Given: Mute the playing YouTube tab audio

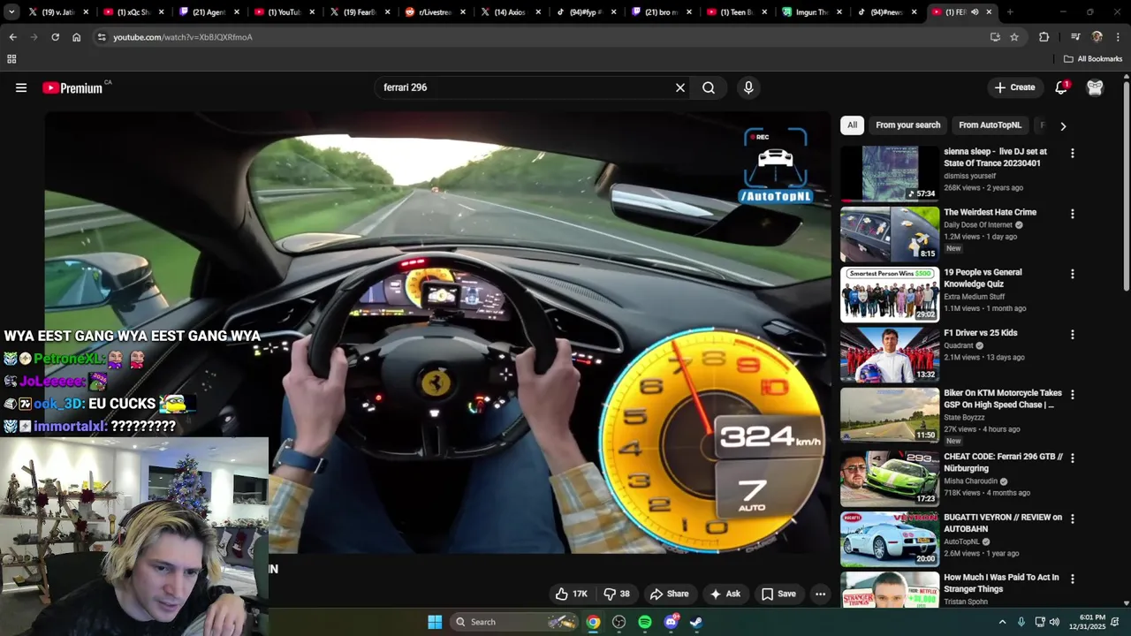Looking at the screenshot, I should coord(975,12).
